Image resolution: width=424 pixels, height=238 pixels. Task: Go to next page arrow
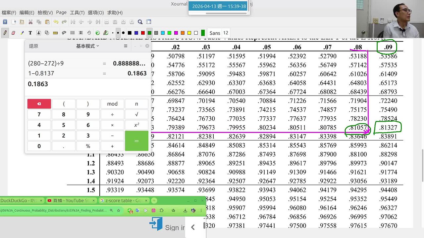pos(89,22)
